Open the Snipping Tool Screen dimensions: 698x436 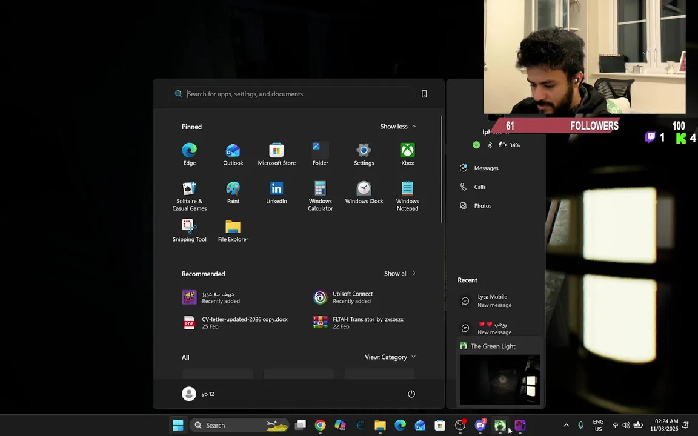point(189,231)
